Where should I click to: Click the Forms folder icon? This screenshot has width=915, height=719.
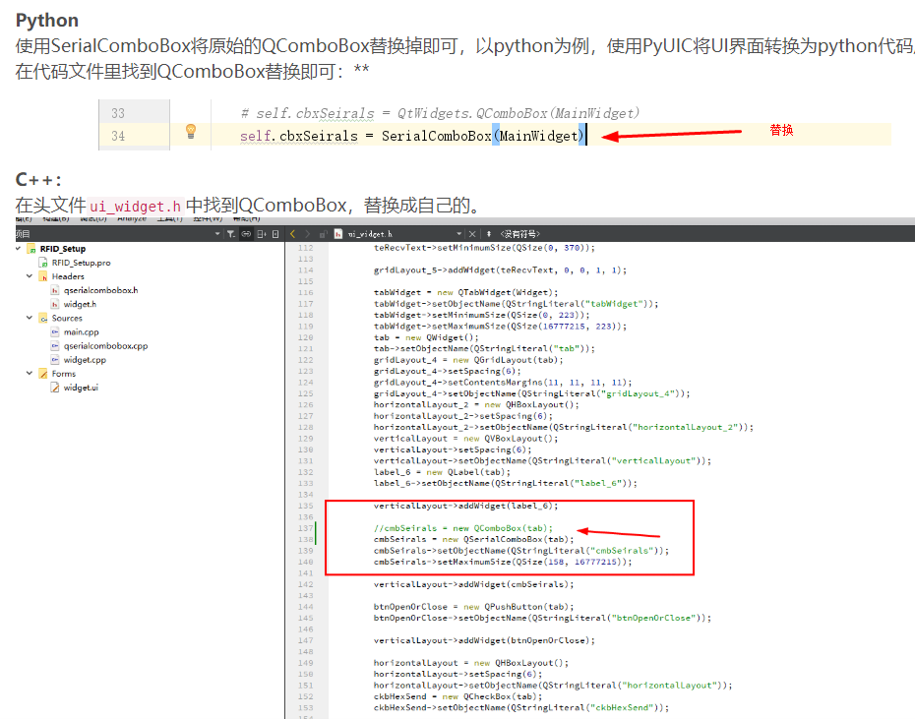[43, 374]
